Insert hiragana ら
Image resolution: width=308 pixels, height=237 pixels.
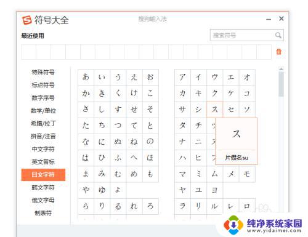(x=86, y=206)
